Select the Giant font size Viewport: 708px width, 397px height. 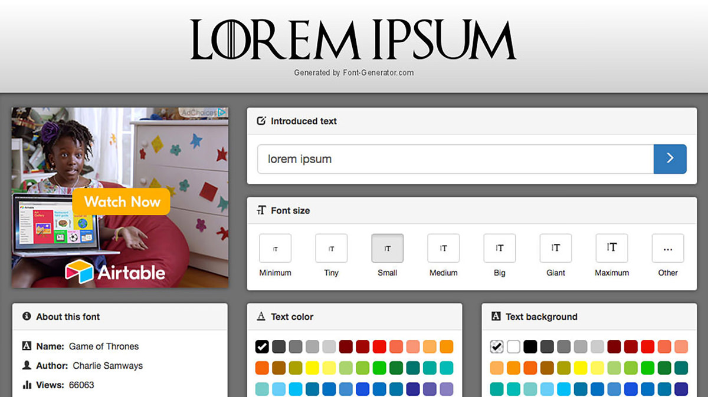click(x=555, y=249)
